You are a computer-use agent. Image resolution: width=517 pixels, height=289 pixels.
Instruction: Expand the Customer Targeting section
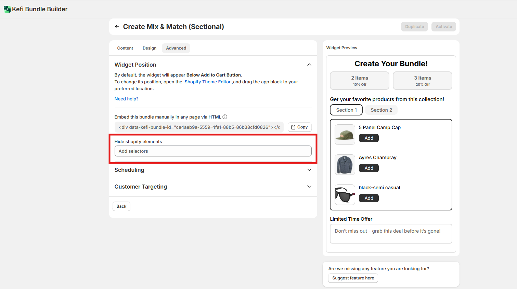click(309, 187)
